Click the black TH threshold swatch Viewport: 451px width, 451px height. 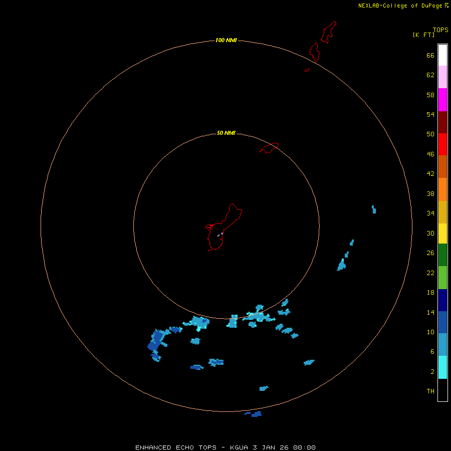coord(442,390)
